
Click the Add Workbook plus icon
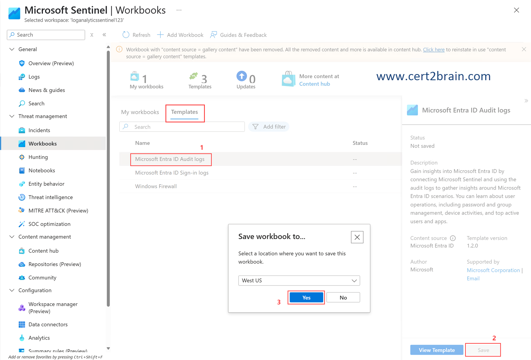(160, 35)
